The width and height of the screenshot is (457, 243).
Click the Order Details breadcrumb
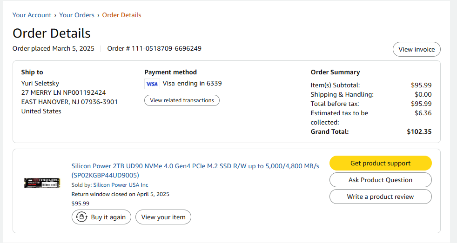(x=121, y=15)
